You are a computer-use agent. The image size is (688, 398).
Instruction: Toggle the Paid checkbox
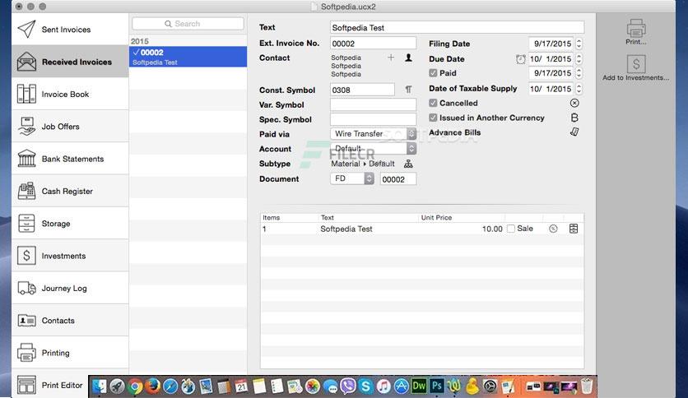433,73
